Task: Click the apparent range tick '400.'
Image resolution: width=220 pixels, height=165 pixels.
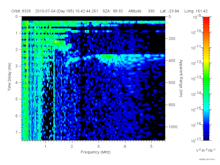Action: (x=172, y=61)
